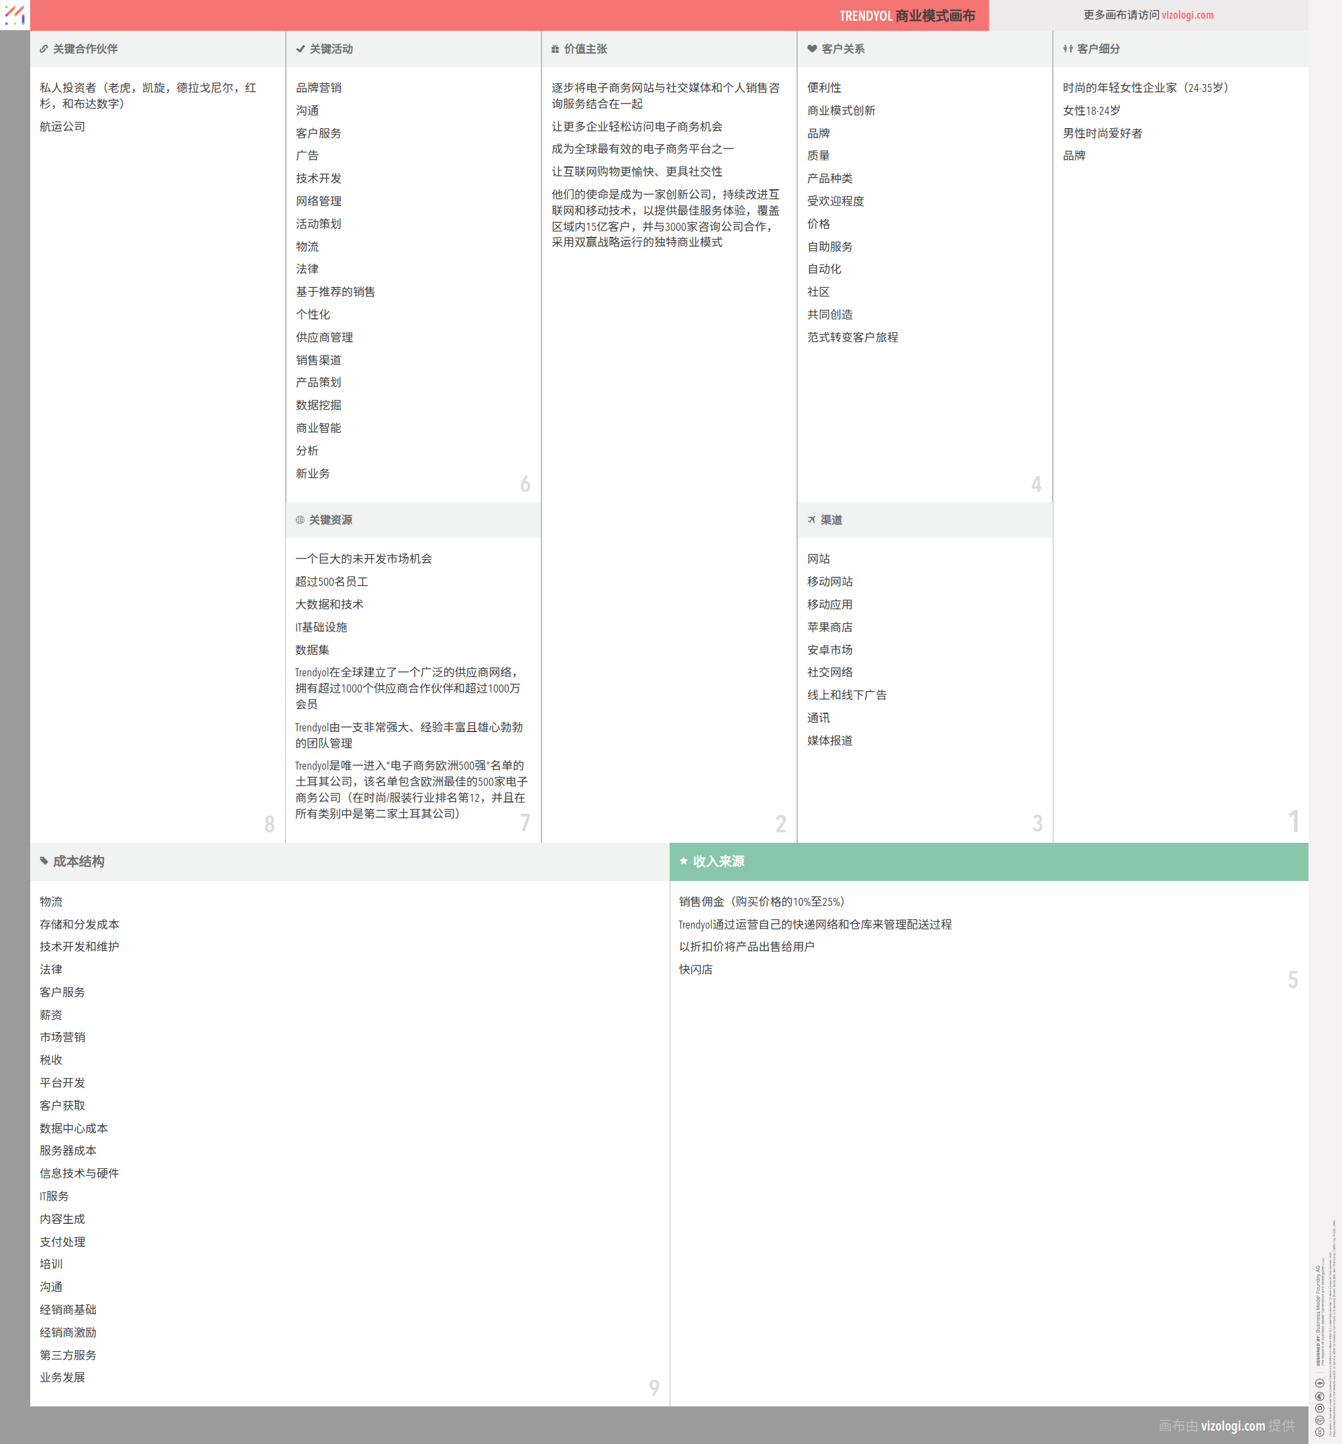Click the 品牌营销 entry under 关键活动
The image size is (1342, 1444).
[x=318, y=88]
